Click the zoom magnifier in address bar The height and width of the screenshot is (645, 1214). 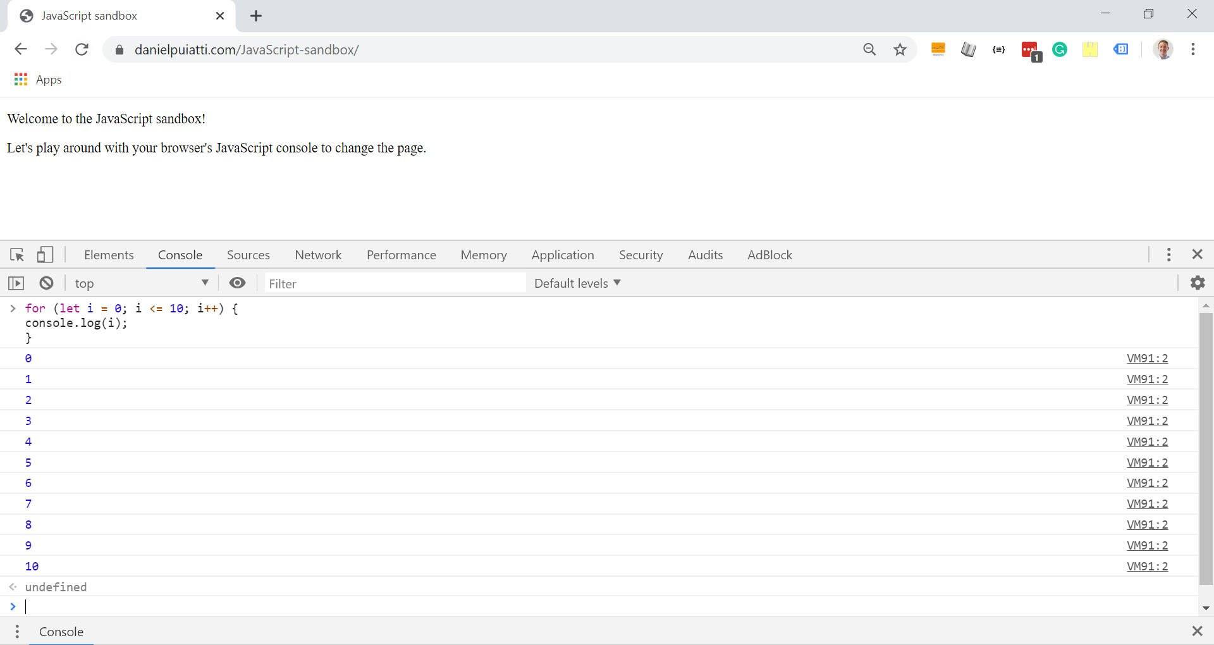click(x=869, y=50)
